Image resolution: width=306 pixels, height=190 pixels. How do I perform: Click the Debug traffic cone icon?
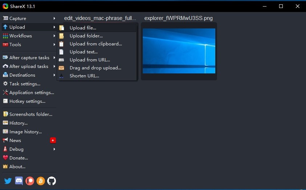point(5,149)
